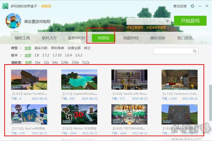Select the 材质包 tab

[x=104, y=38]
